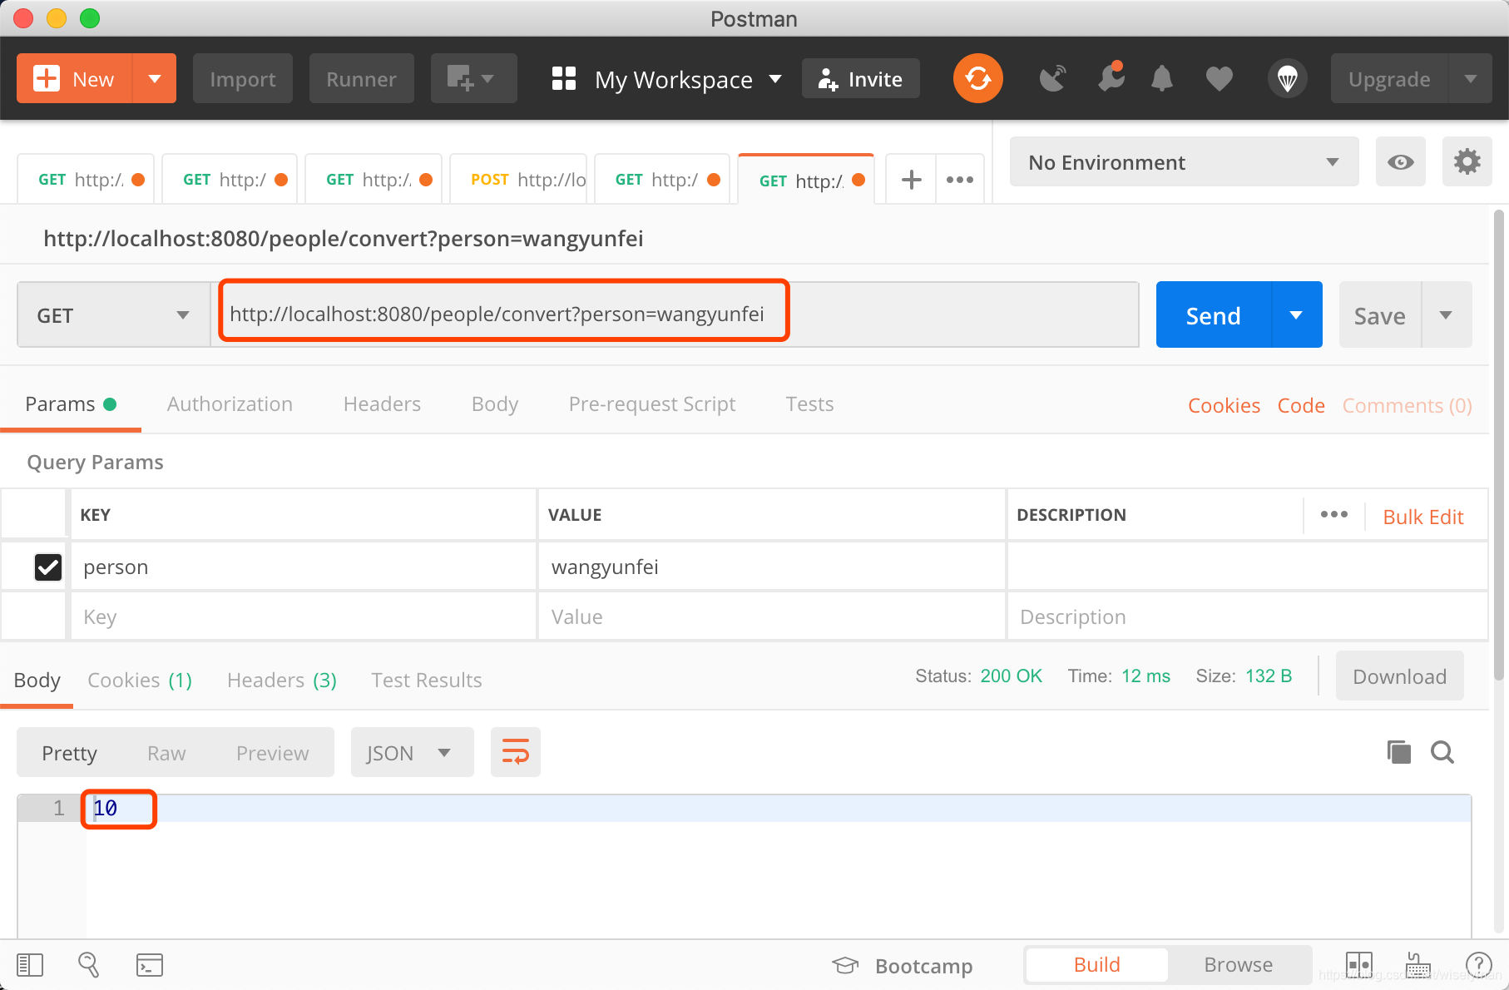The width and height of the screenshot is (1509, 990).
Task: Click the wangyunfei value cell
Action: click(x=771, y=567)
